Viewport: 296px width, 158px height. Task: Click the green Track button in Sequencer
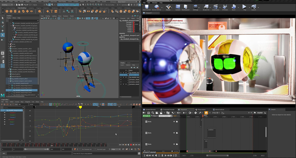(x=147, y=116)
